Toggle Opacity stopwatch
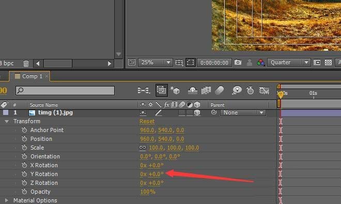 [24, 192]
